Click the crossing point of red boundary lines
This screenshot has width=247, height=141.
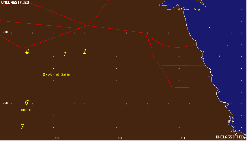point(87,26)
